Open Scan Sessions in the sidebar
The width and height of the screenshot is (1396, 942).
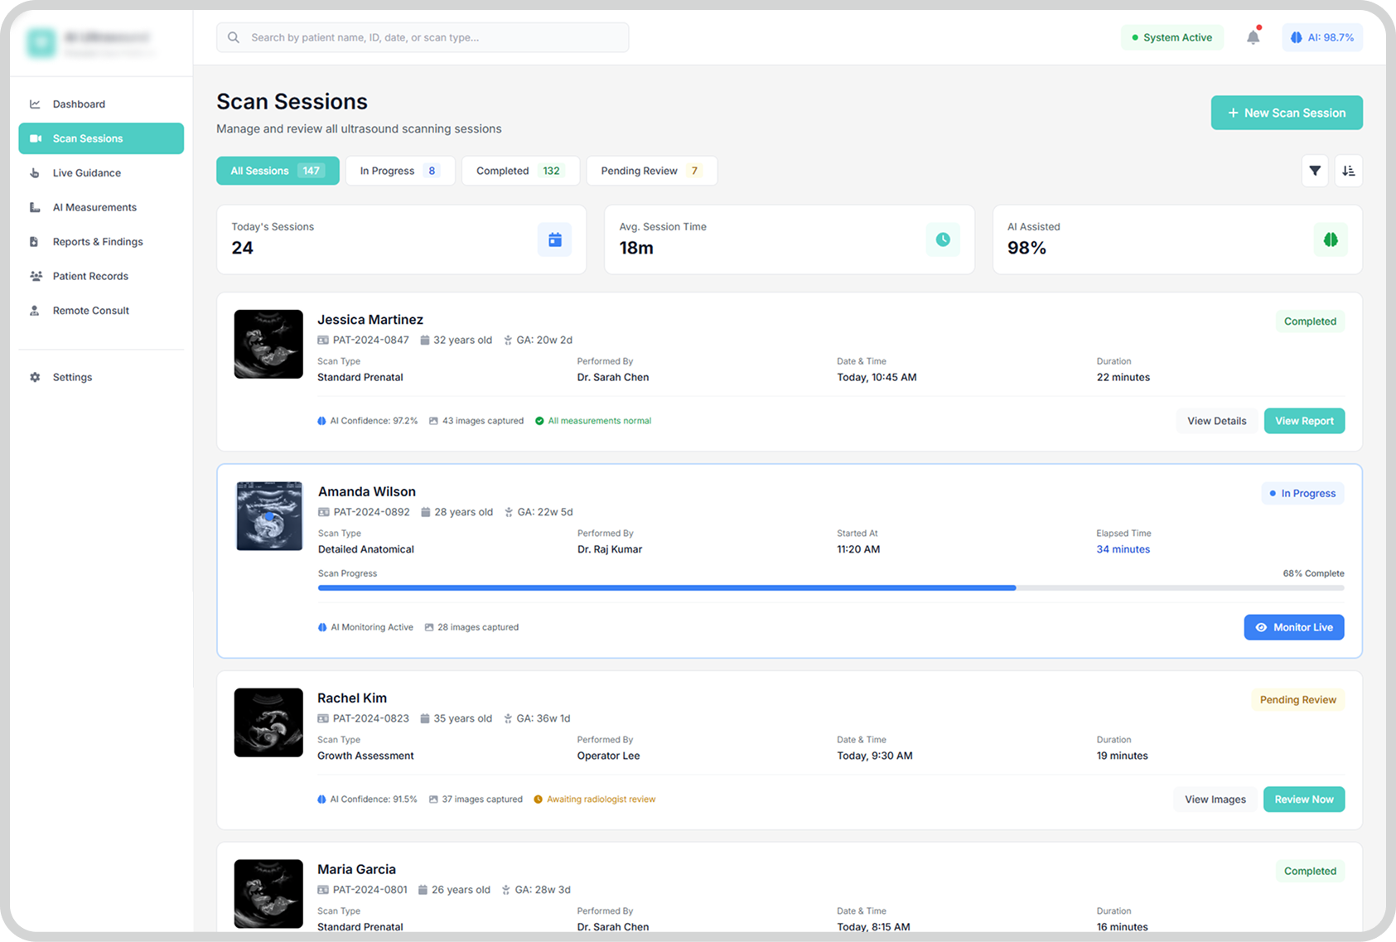pyautogui.click(x=101, y=138)
